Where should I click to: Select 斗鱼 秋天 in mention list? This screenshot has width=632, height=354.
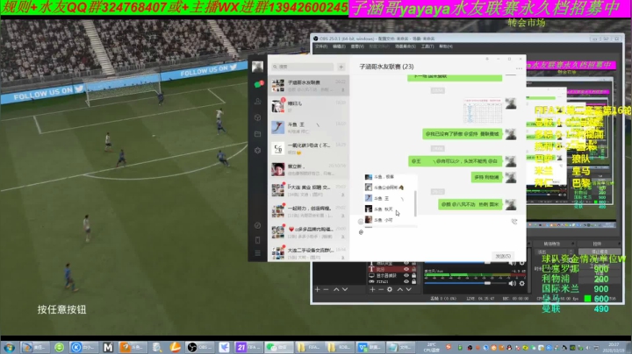click(389, 209)
